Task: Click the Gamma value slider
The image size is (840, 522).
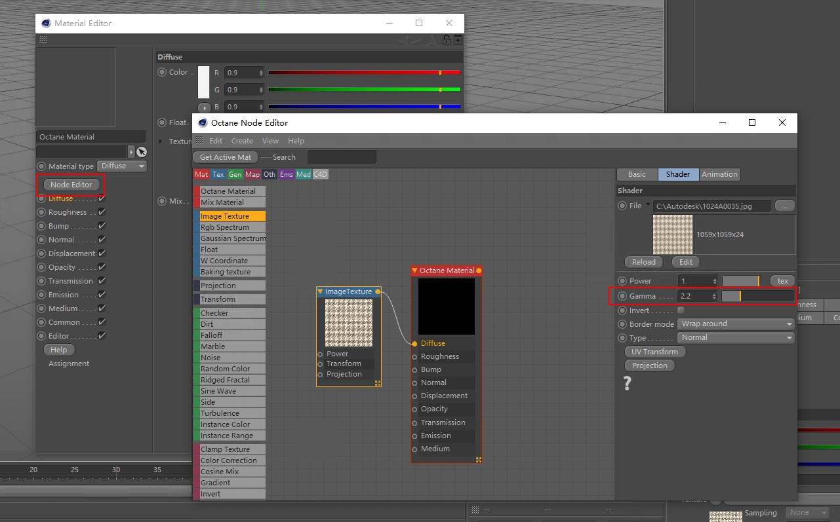Action: 758,296
